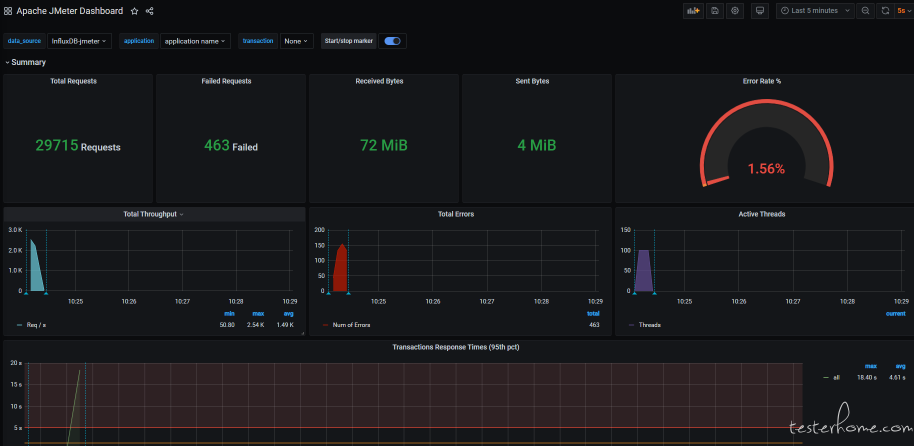Share the dashboard via share icon
914x446 pixels.
(149, 11)
